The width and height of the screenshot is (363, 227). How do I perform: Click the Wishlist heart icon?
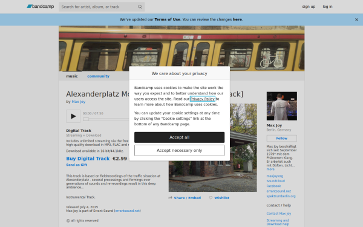(211, 198)
